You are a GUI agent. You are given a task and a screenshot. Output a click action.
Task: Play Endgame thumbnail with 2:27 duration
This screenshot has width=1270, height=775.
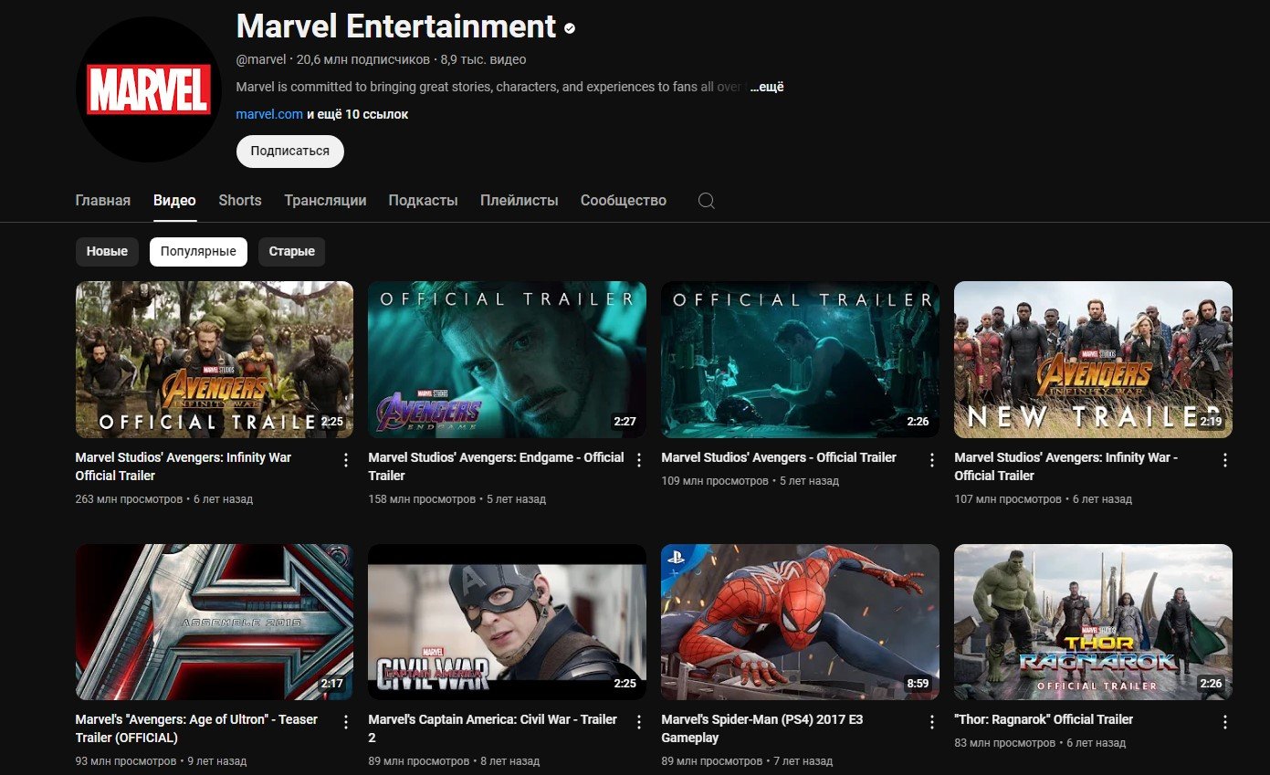click(507, 359)
